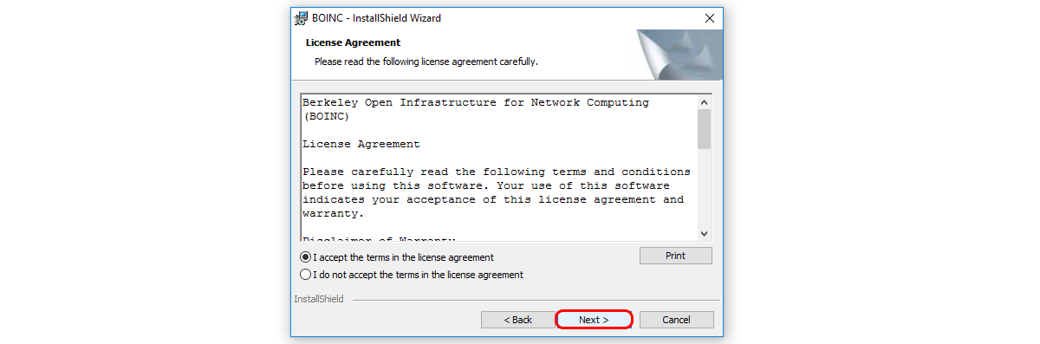Click the BOINC installer icon in title bar
Screen dimensions: 1040x344
click(x=302, y=17)
